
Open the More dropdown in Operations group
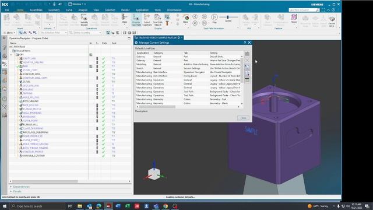click(x=124, y=19)
